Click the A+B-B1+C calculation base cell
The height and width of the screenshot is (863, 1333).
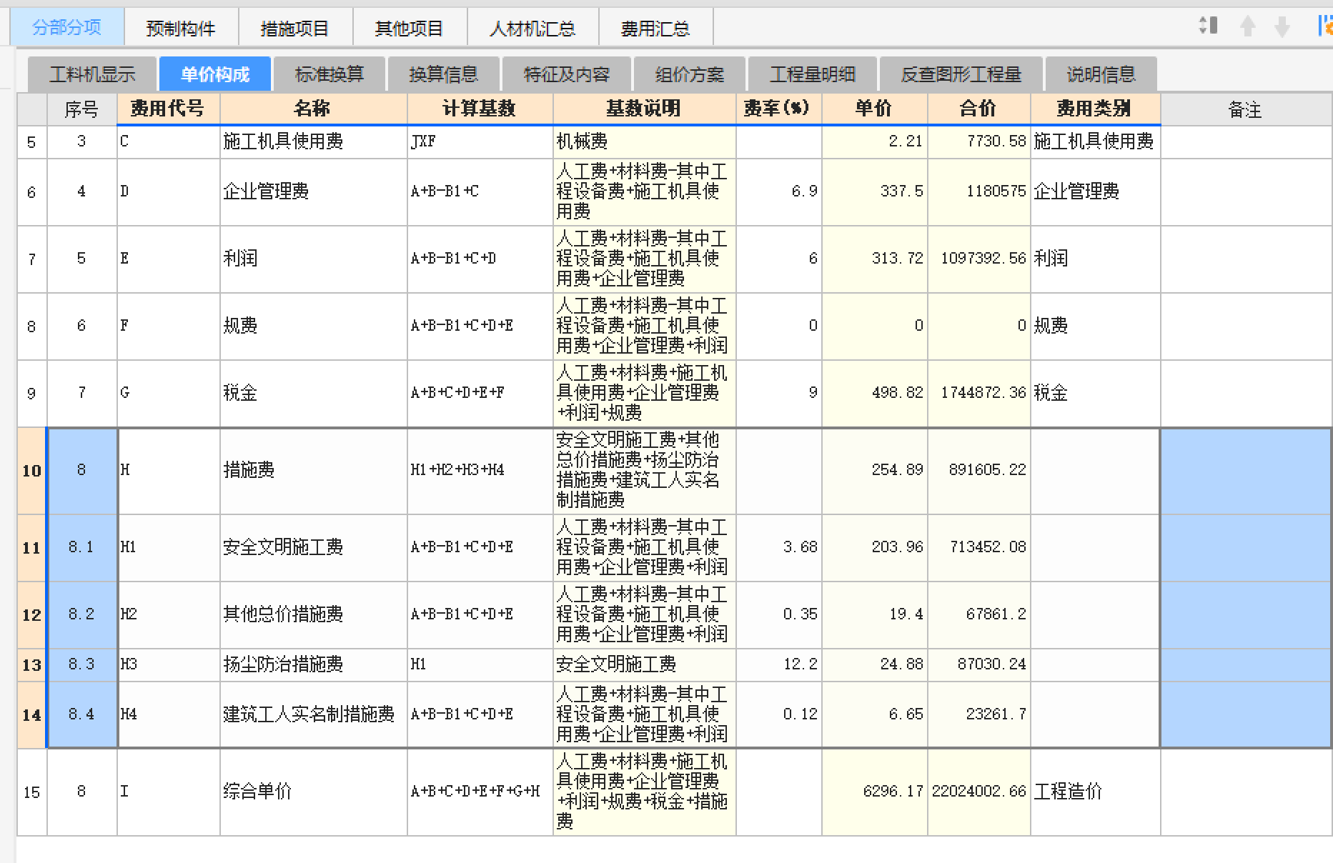click(x=480, y=191)
